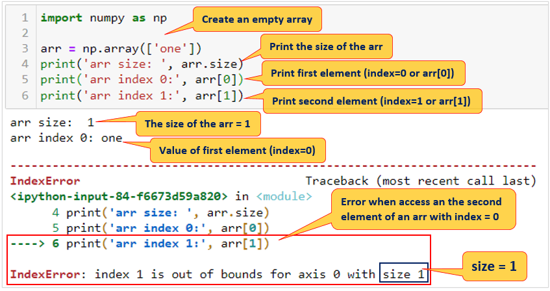This screenshot has width=550, height=291.
Task: Click the 'Print second element' annotation box
Action: tap(371, 101)
